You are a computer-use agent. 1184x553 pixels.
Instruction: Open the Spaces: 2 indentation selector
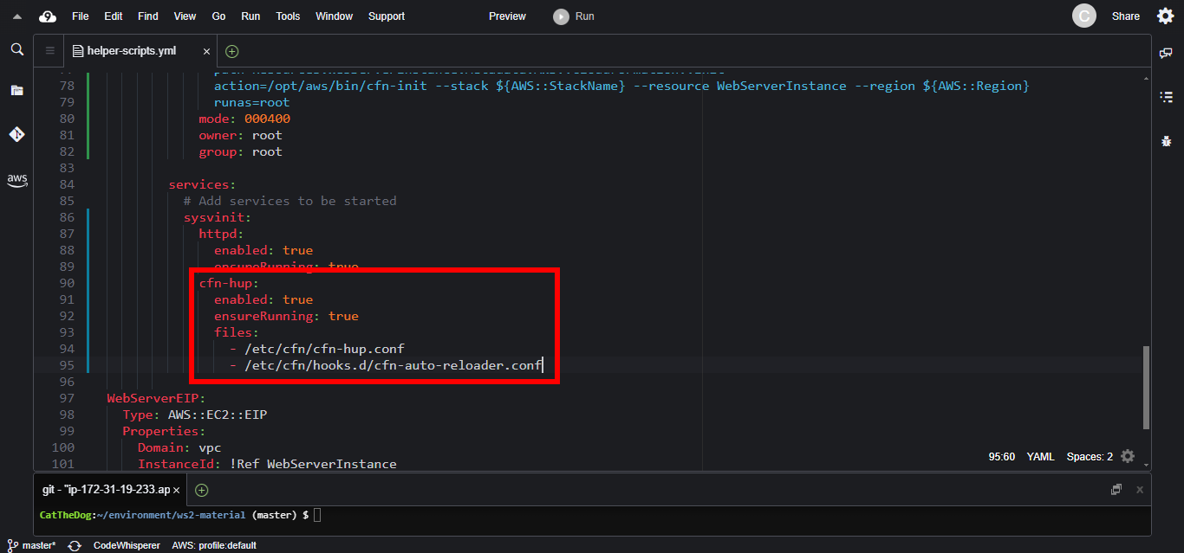pos(1090,456)
